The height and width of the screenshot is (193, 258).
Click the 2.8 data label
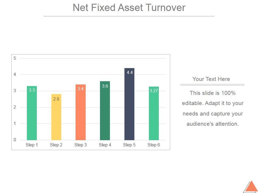[x=56, y=99]
